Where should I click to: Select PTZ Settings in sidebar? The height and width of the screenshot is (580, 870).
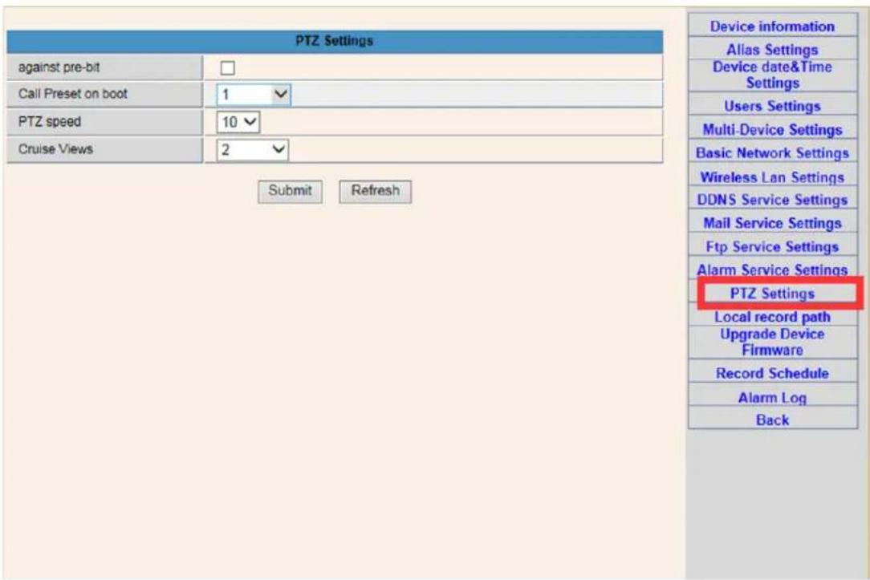pos(772,294)
